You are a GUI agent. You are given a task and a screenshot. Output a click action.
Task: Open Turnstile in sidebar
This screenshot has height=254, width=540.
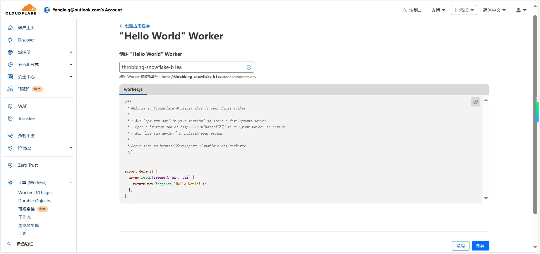[26, 119]
